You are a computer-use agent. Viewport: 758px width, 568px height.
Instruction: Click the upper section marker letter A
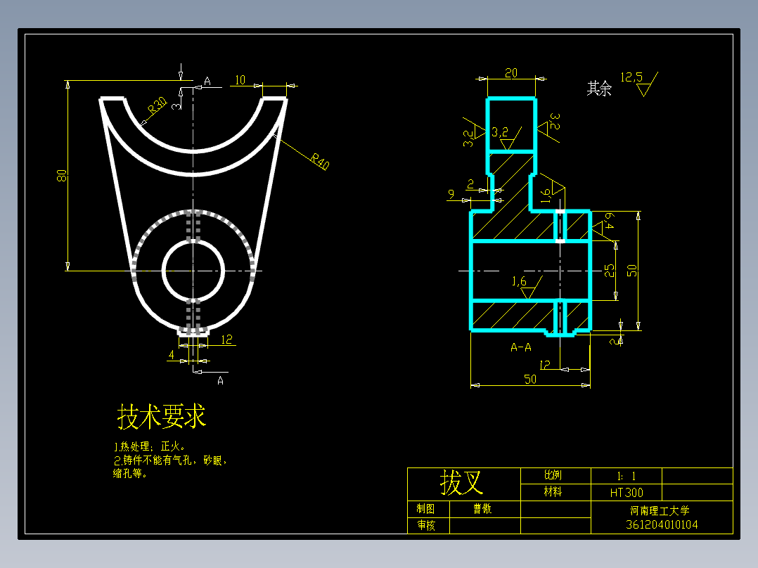tap(207, 82)
